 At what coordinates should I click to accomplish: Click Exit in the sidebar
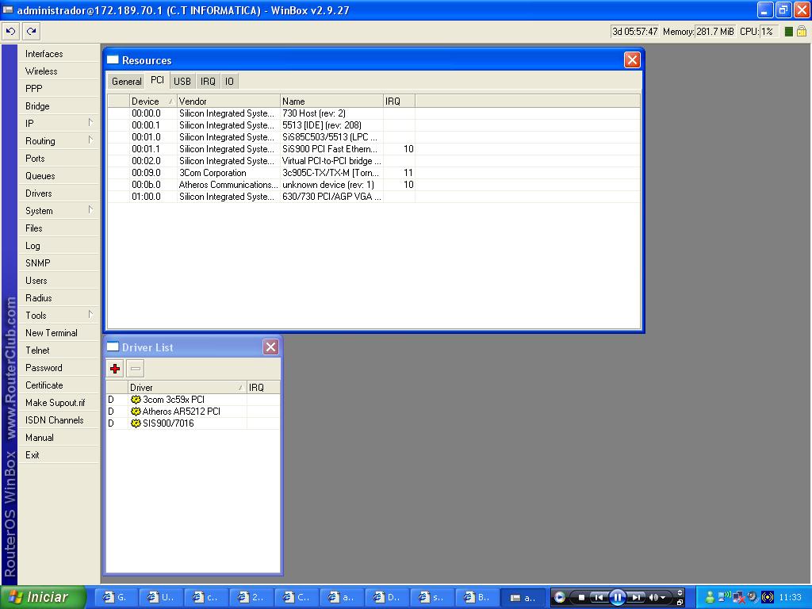click(x=59, y=455)
